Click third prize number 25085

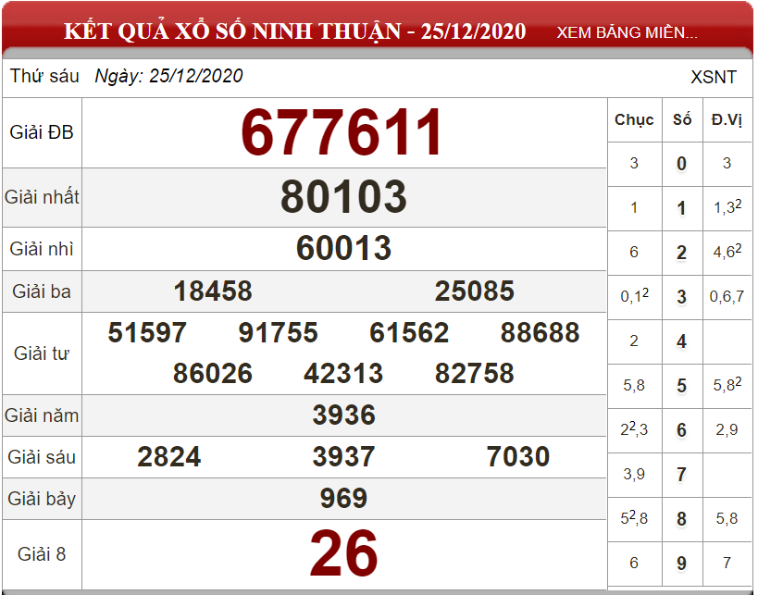(474, 291)
